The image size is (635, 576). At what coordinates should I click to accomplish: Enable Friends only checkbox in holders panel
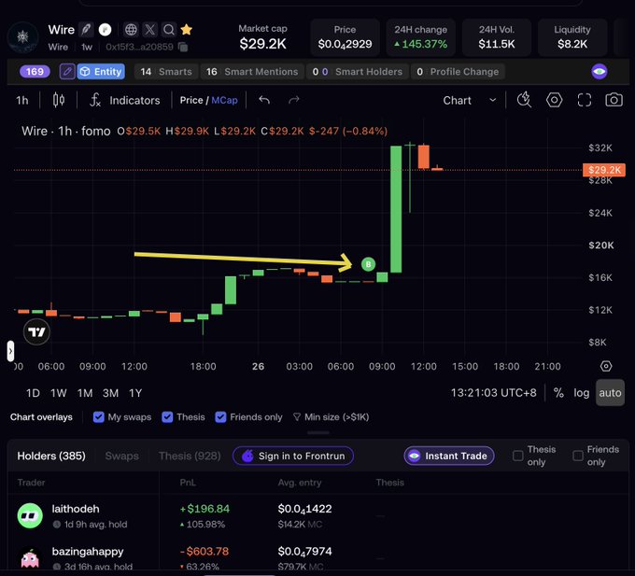coord(578,456)
